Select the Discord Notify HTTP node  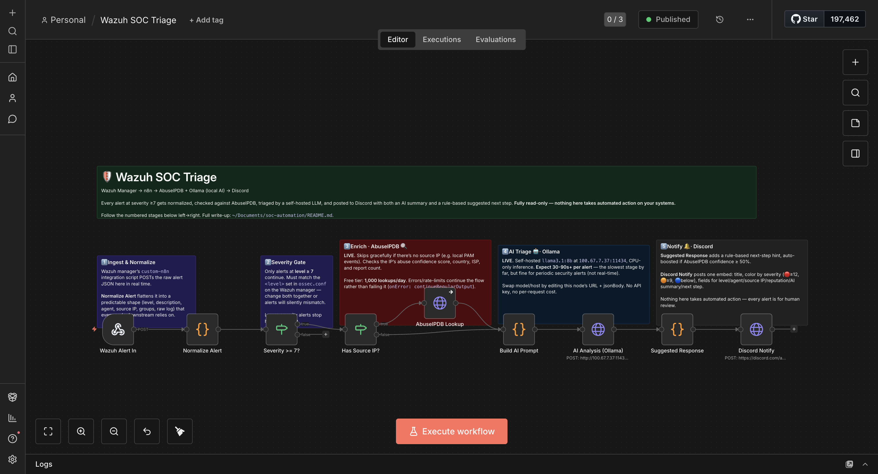[x=756, y=329]
